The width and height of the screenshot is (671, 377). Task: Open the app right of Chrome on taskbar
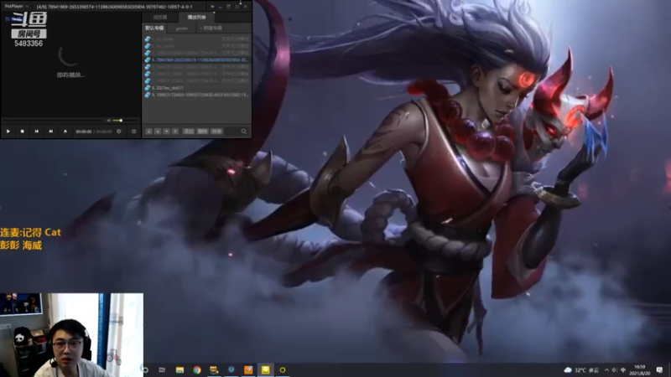tap(214, 370)
